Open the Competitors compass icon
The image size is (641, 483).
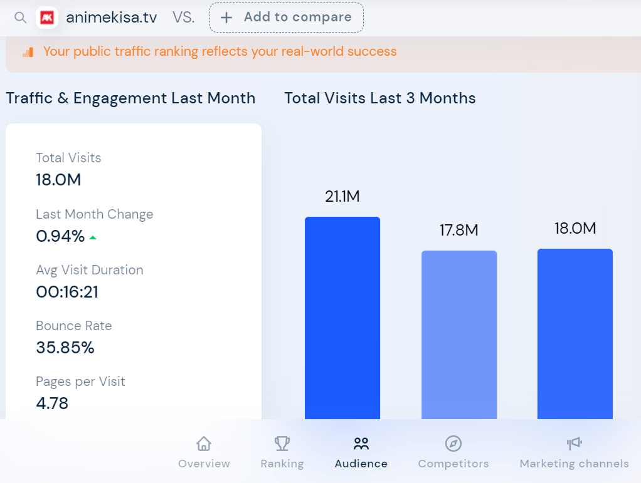[x=453, y=444]
